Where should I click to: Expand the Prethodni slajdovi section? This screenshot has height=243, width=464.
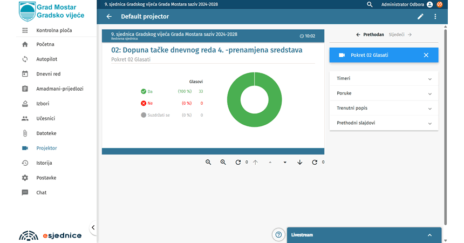[x=384, y=123]
